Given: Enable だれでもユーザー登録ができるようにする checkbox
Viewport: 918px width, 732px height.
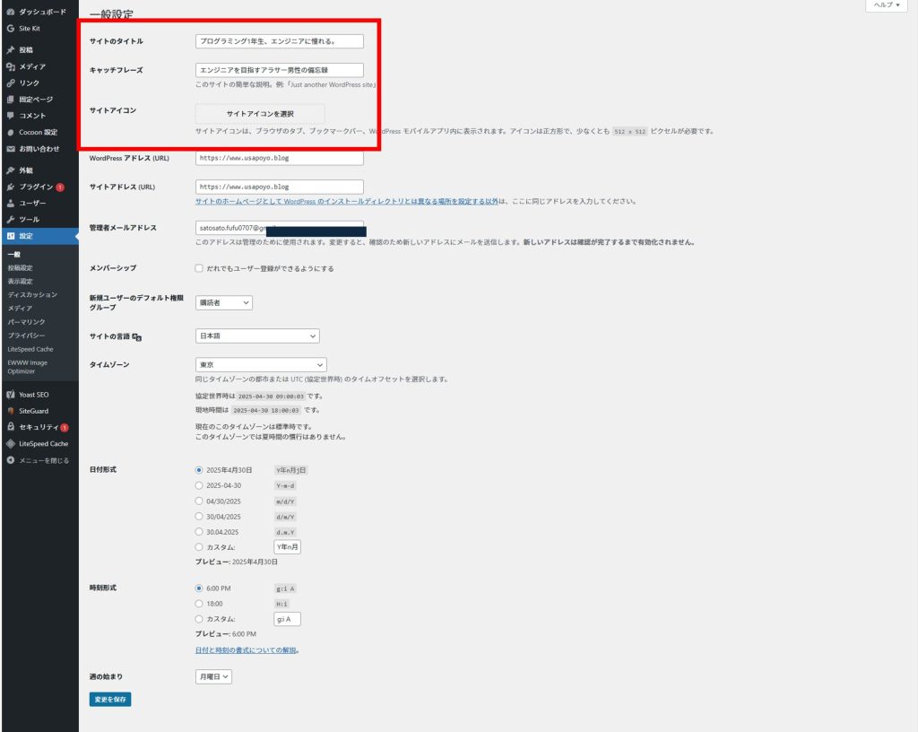Looking at the screenshot, I should coord(199,268).
